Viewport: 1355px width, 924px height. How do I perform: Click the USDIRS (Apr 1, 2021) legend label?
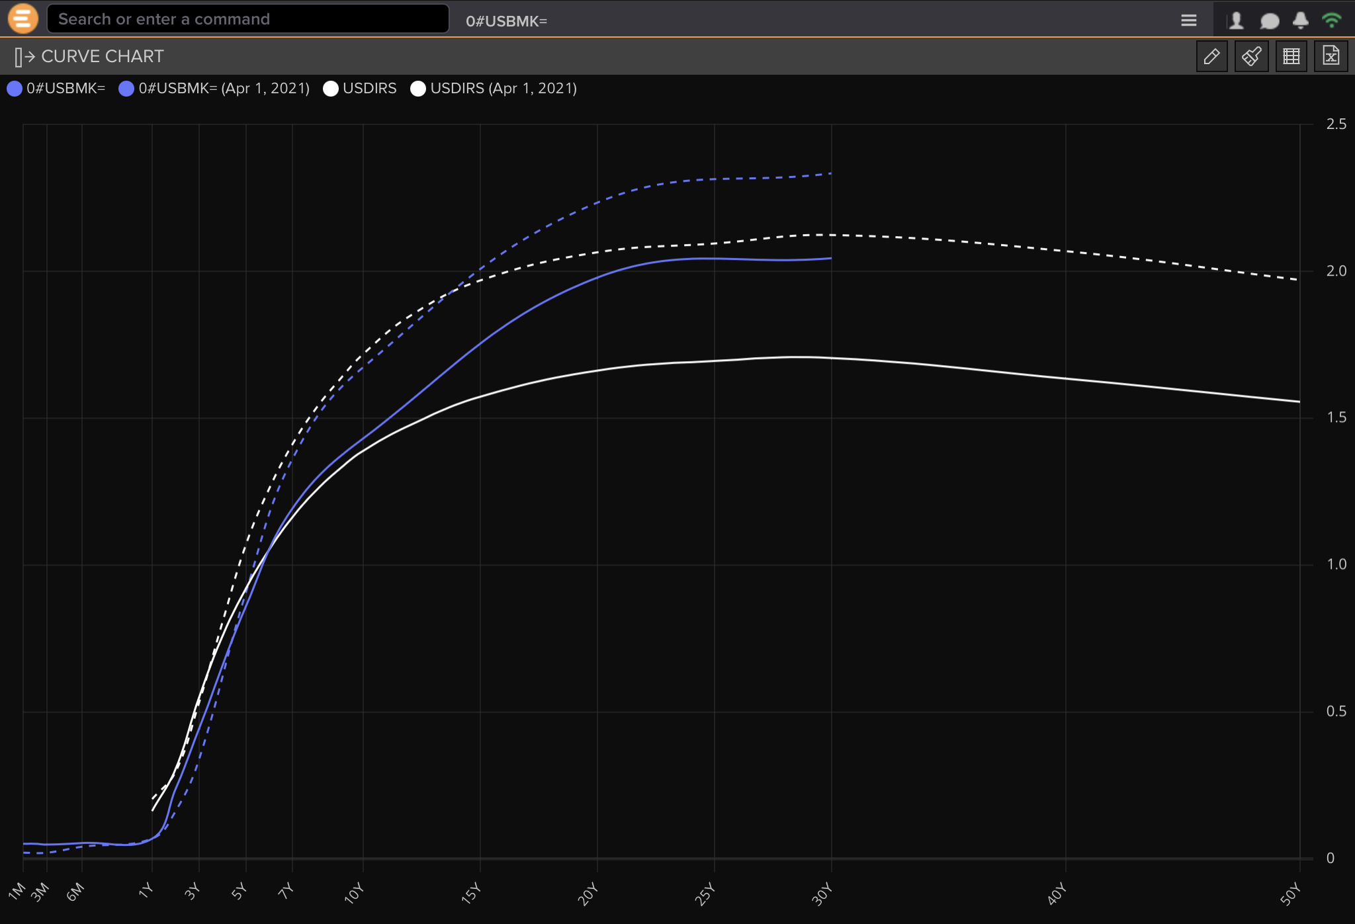coord(503,89)
